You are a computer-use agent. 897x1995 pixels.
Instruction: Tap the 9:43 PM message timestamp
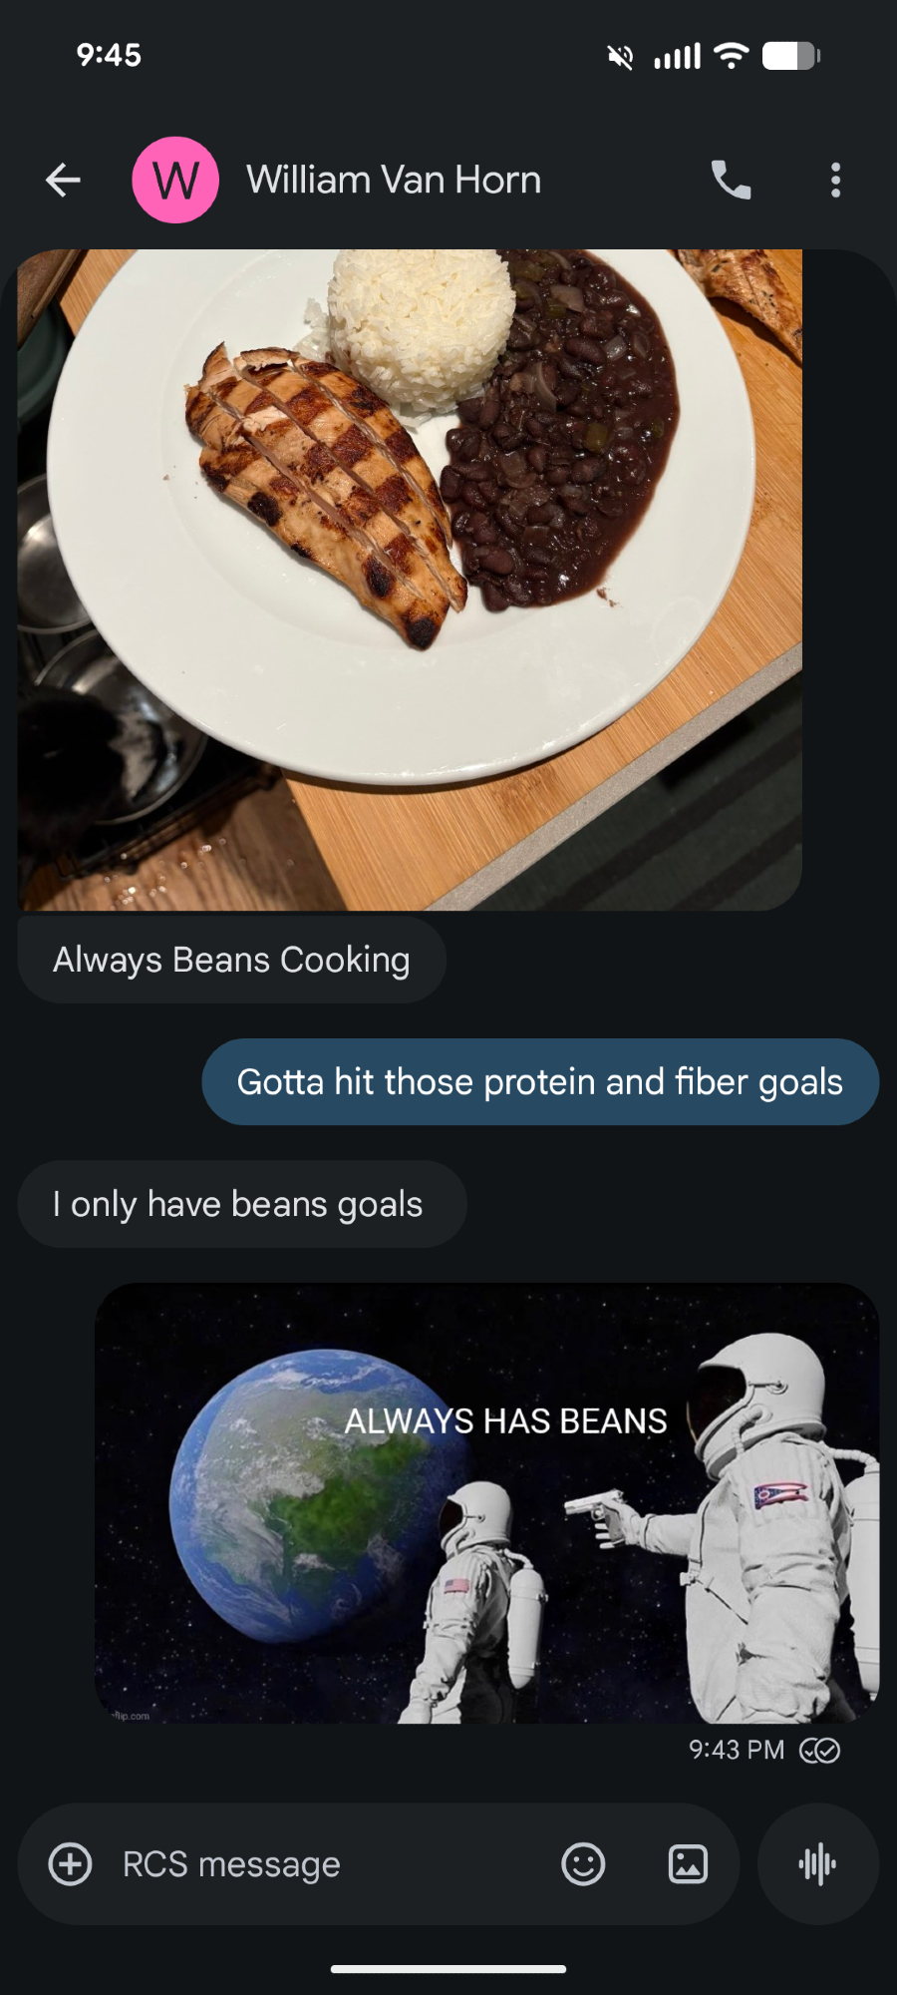pos(737,1751)
